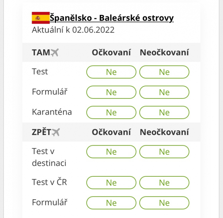Click Ne for TAM Test Neočkovaní
Image resolution: width=223 pixels, height=218 pixels.
(x=164, y=72)
